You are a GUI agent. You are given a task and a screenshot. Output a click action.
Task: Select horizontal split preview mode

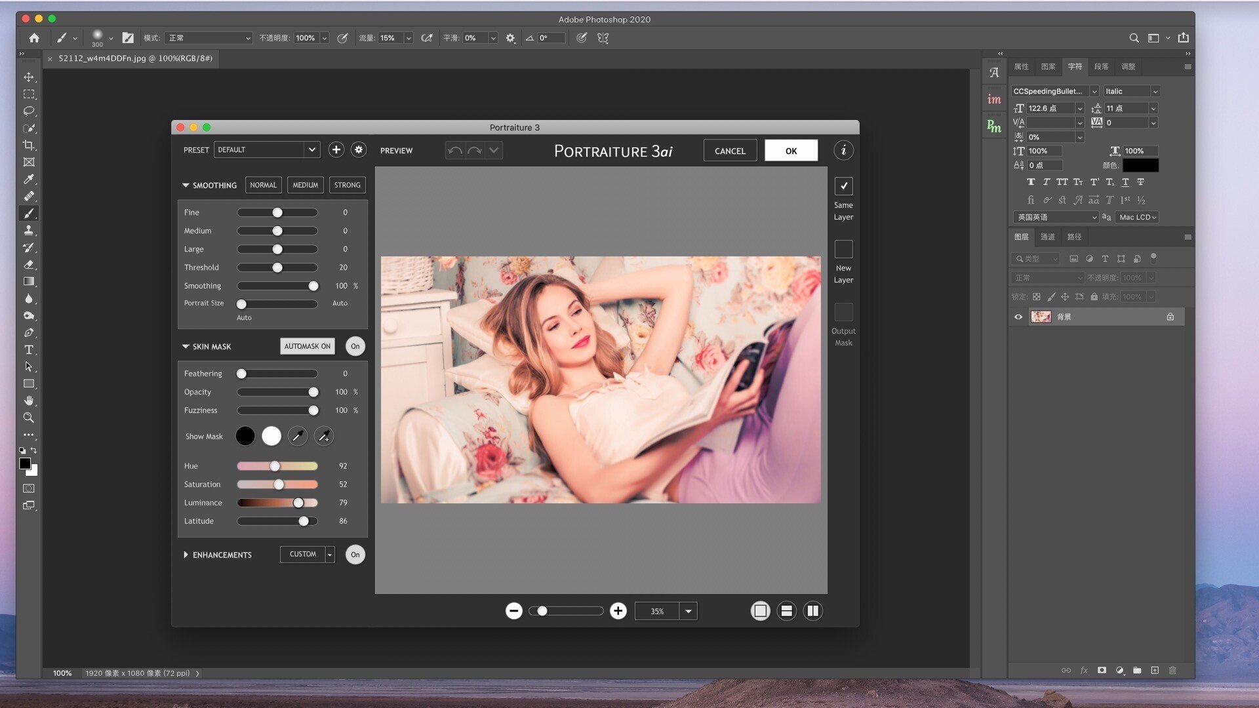point(787,612)
